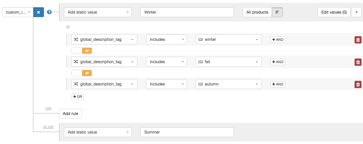Image resolution: width=363 pixels, height=144 pixels.
Task: Toggle the second orange 'or' switch
Action: (82, 73)
